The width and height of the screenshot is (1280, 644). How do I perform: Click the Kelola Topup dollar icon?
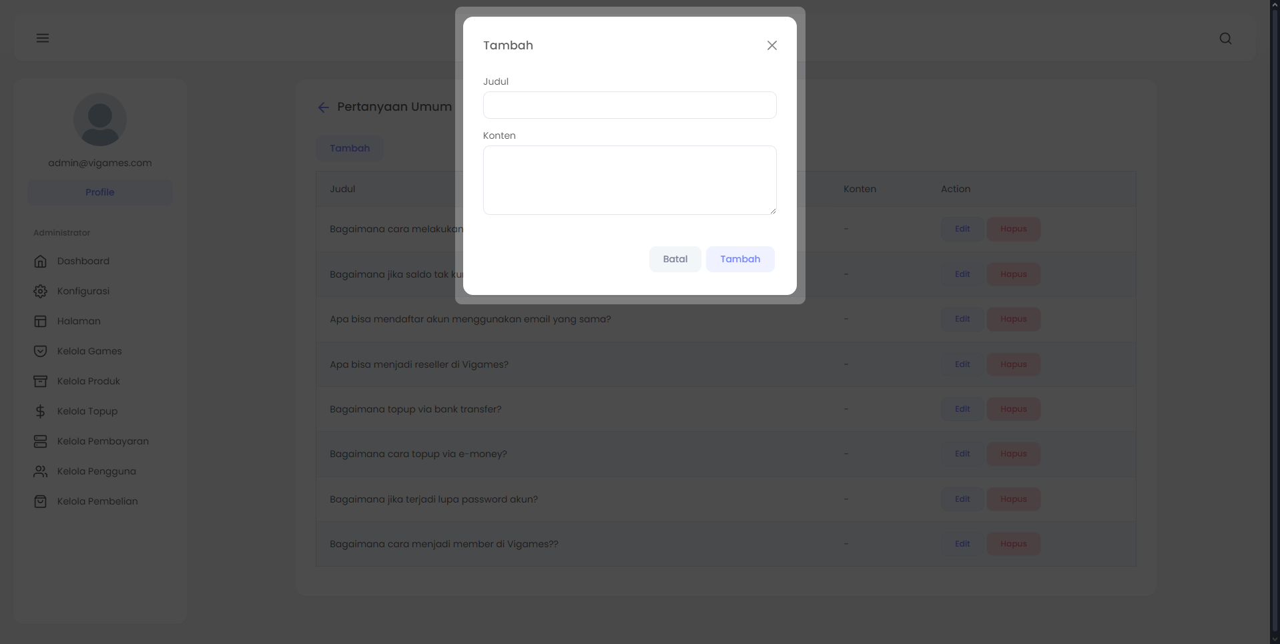pyautogui.click(x=41, y=411)
